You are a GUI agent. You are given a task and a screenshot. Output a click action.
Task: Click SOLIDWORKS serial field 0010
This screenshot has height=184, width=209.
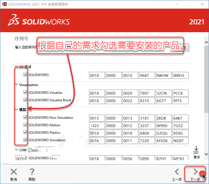coord(130,75)
